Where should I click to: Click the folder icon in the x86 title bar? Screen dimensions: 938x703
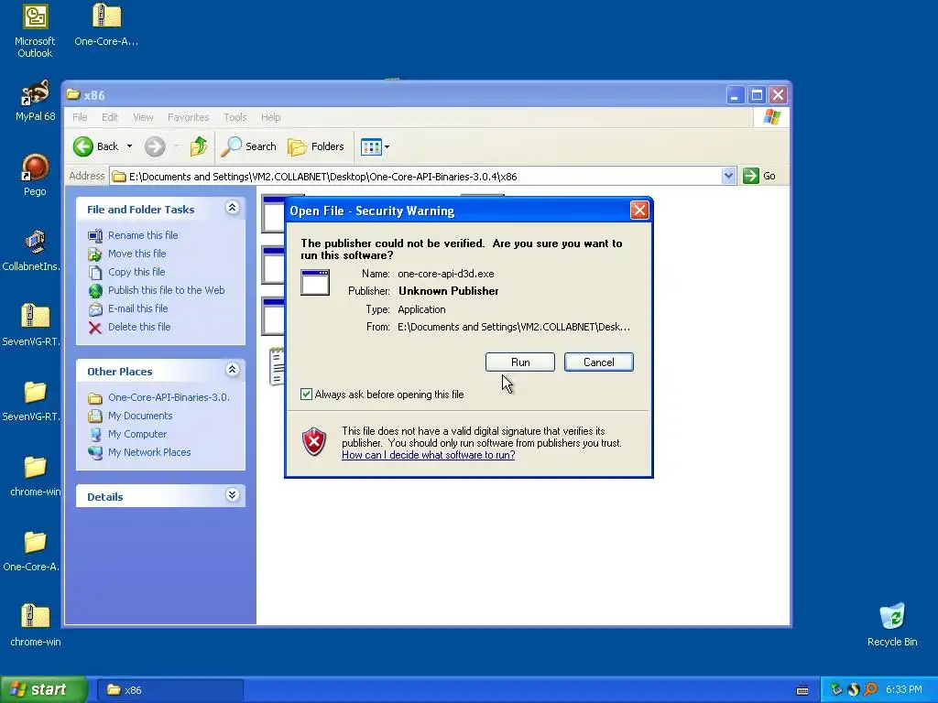coord(73,94)
